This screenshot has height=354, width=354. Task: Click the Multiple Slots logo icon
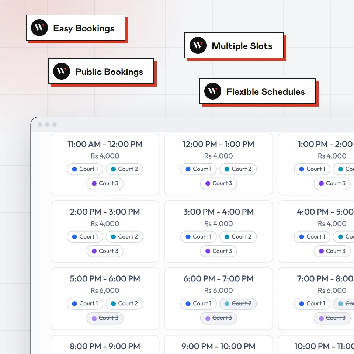pyautogui.click(x=198, y=45)
